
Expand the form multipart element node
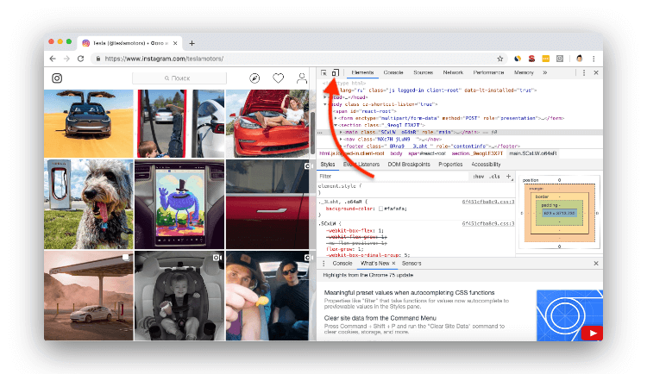click(x=336, y=118)
